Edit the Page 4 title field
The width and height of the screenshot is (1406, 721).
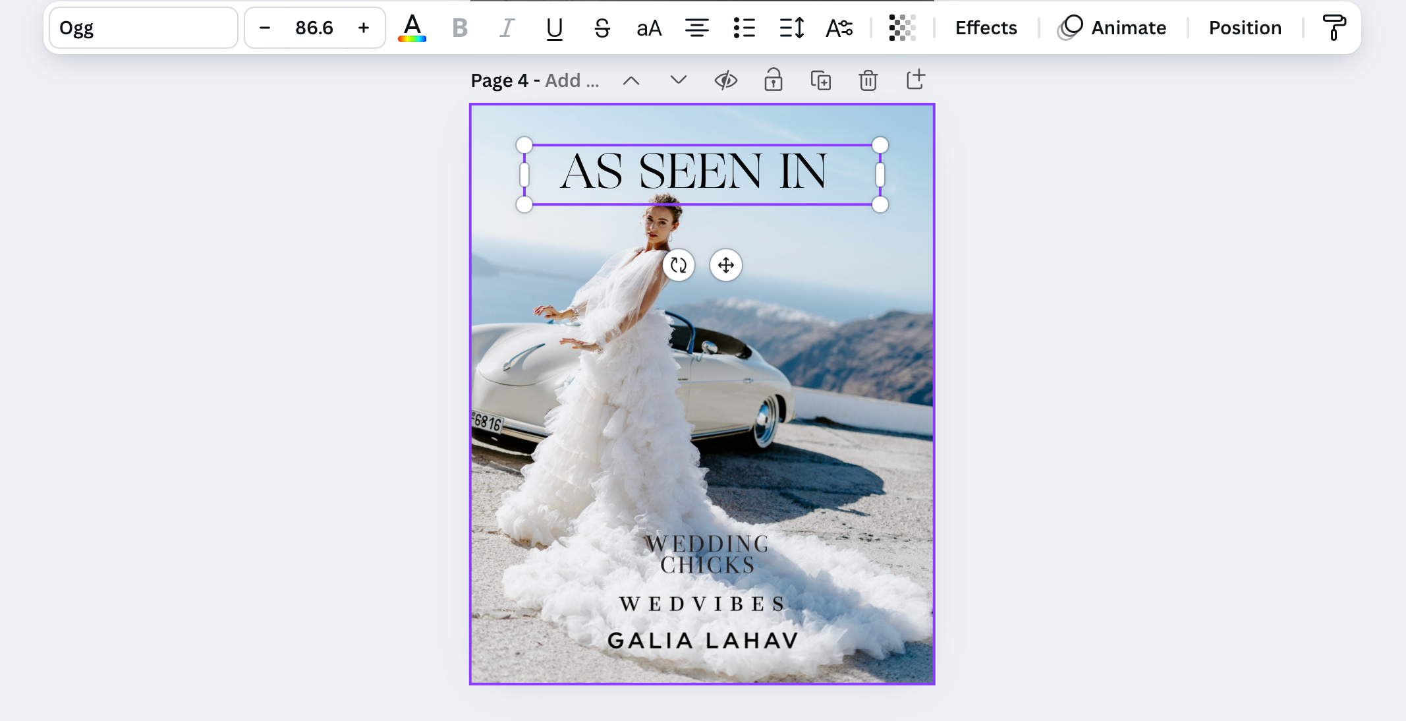click(x=535, y=80)
